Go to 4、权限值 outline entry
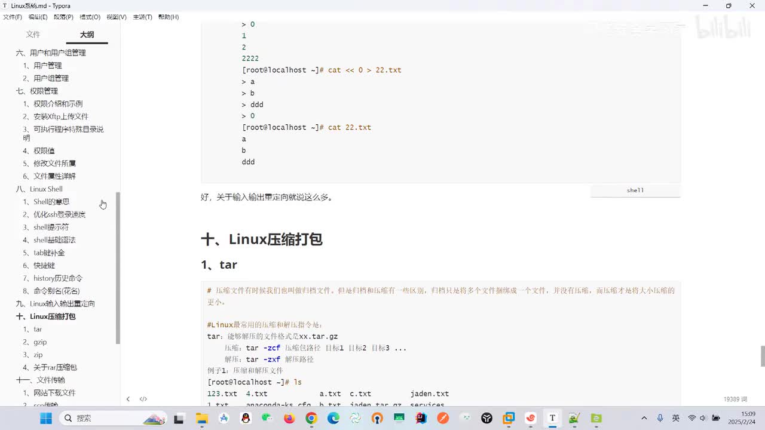 click(x=39, y=151)
